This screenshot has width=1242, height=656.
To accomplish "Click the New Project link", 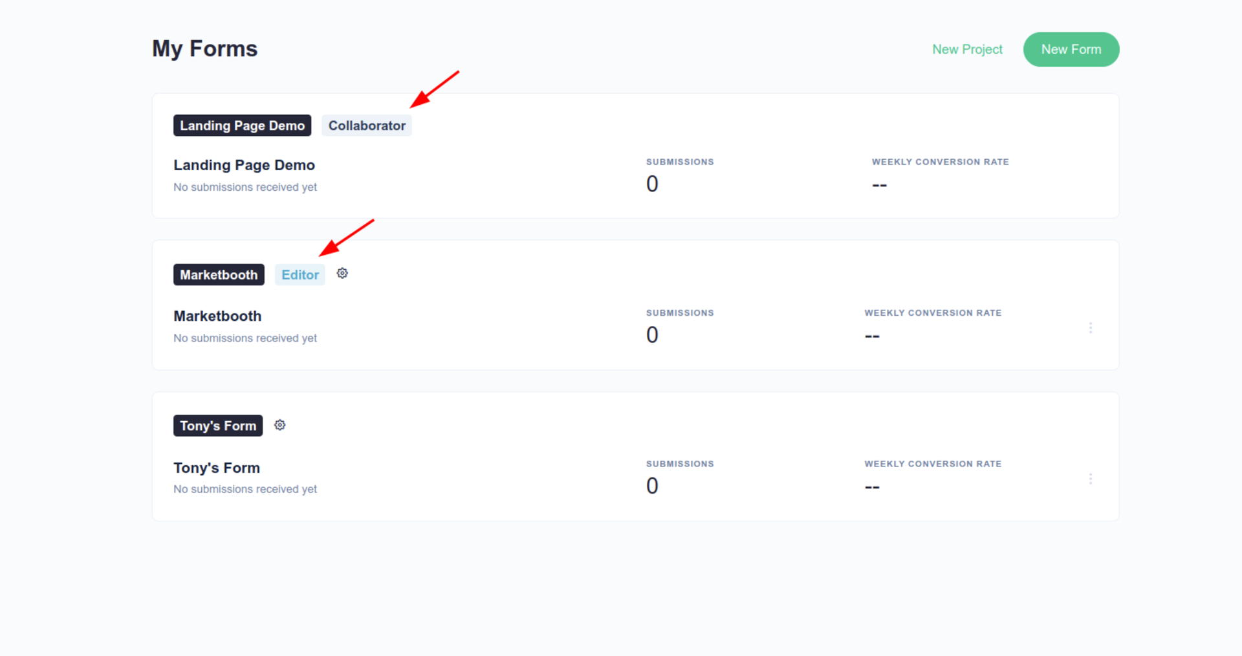I will point(967,49).
